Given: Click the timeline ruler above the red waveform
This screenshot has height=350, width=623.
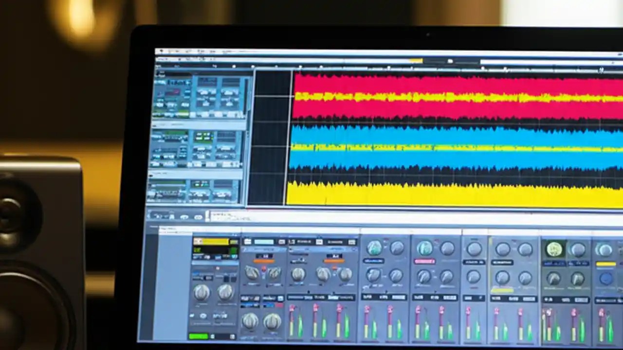Looking at the screenshot, I should click(x=438, y=67).
